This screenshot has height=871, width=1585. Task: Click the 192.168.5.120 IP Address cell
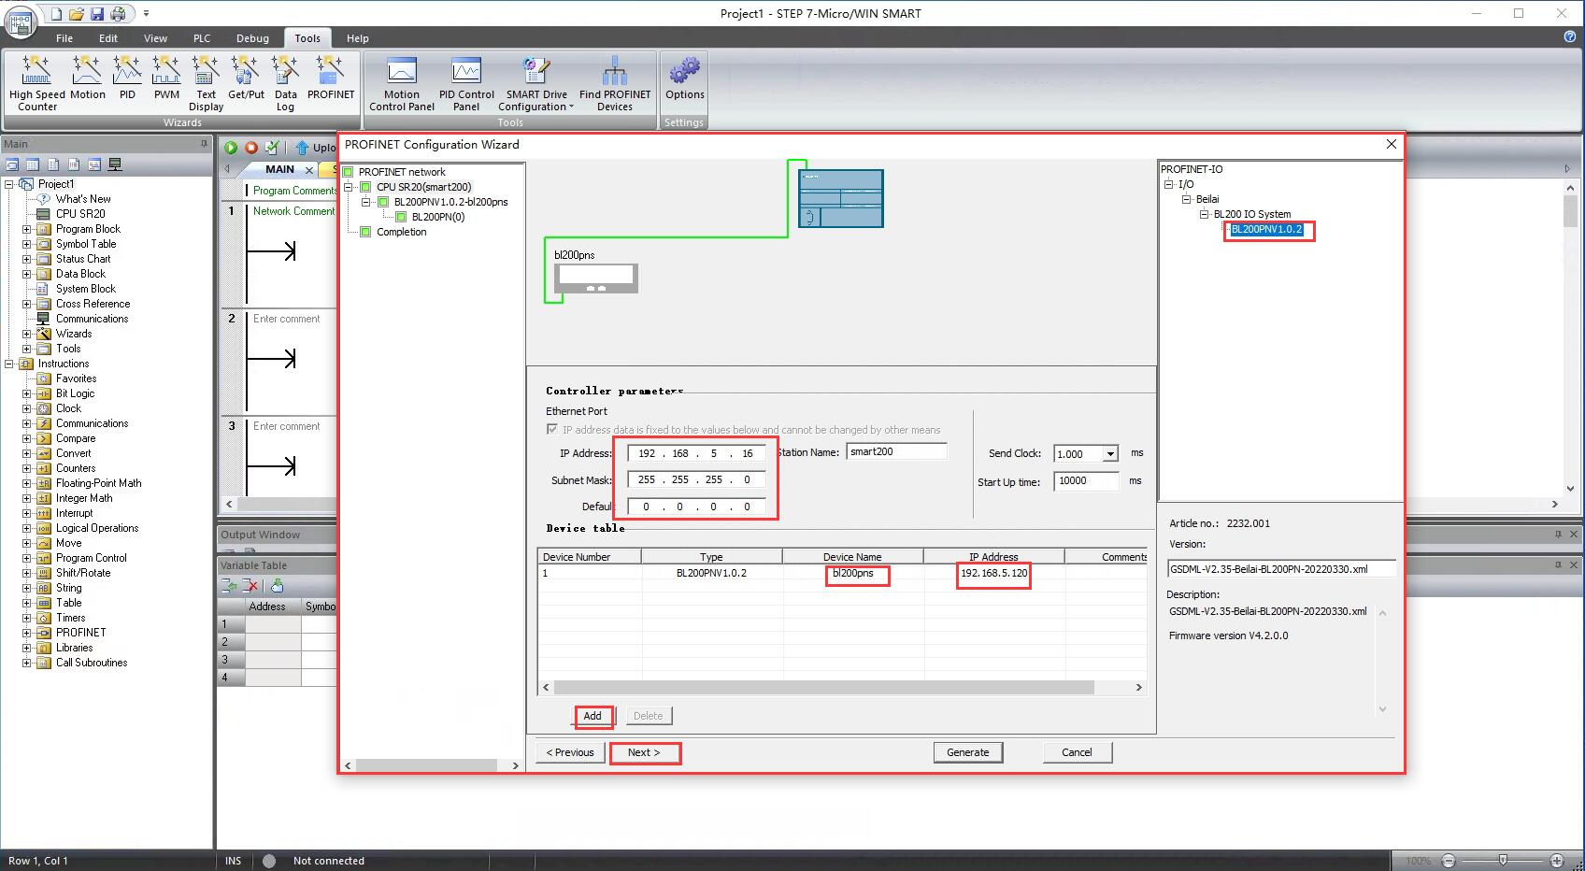point(994,573)
